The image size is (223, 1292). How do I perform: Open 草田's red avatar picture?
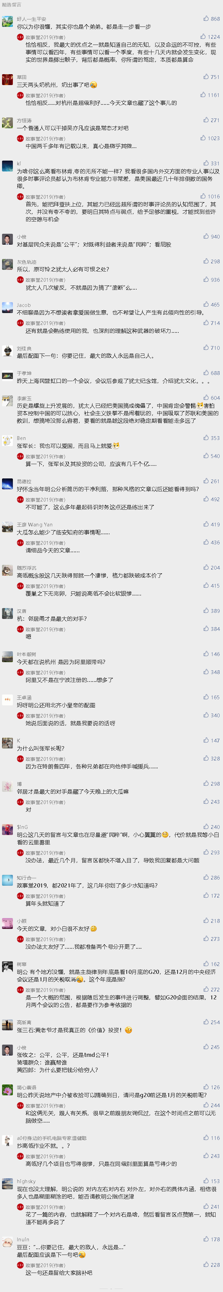click(7, 79)
